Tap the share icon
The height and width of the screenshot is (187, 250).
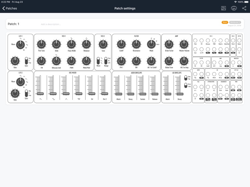(244, 8)
